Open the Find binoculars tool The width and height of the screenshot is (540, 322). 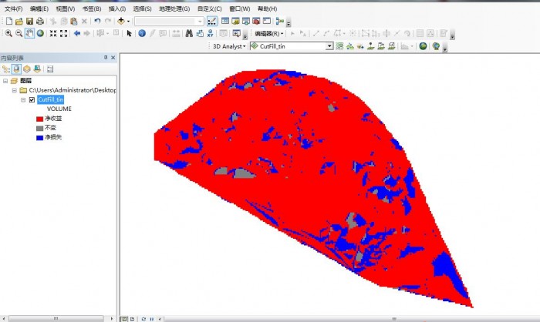(x=188, y=33)
